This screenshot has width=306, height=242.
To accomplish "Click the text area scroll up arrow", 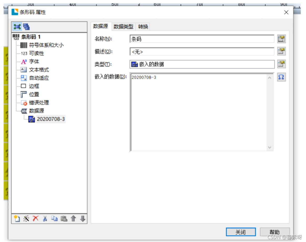I will coord(270,78).
